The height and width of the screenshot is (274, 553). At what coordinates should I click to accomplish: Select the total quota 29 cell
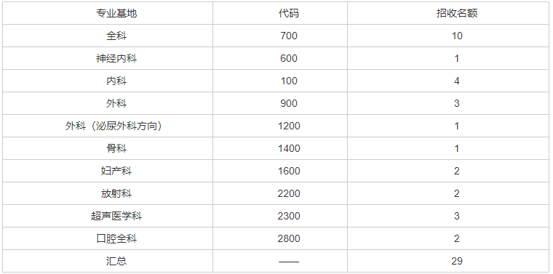tap(457, 262)
